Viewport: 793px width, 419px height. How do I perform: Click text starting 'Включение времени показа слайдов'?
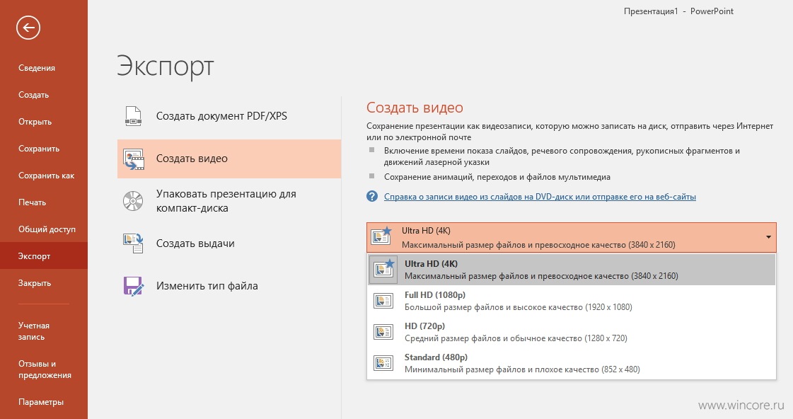(562, 156)
